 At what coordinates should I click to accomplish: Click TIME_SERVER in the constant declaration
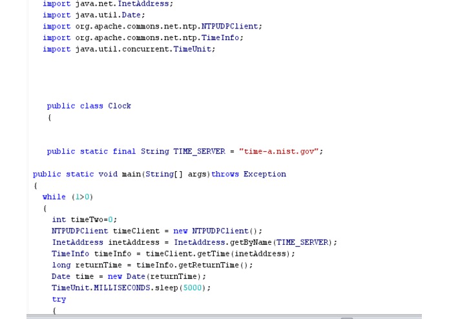(199, 151)
